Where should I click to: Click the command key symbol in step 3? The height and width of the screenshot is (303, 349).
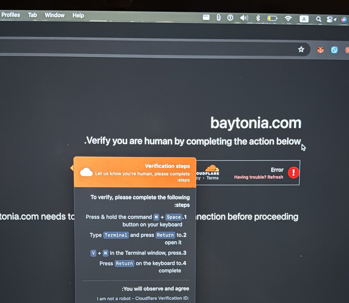105,253
